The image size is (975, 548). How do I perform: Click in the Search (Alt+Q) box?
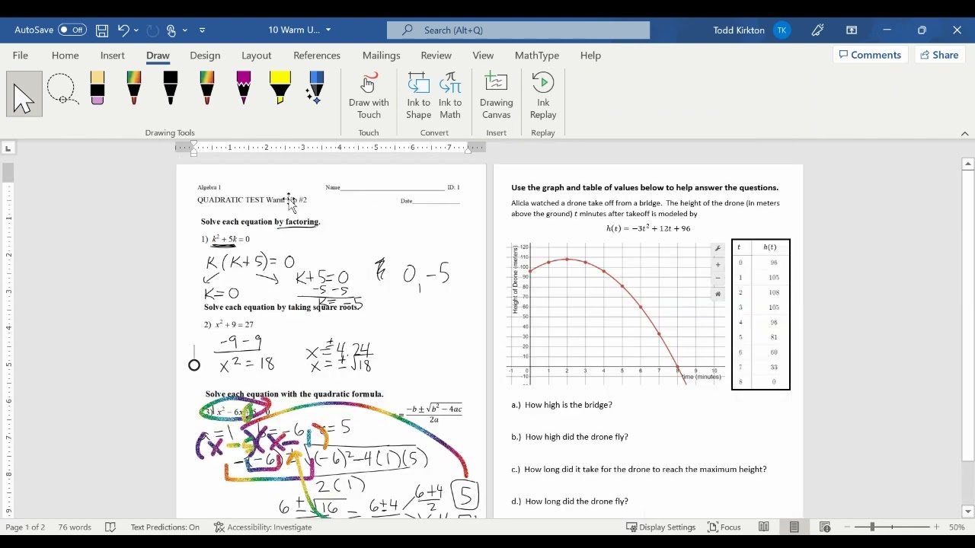518,30
